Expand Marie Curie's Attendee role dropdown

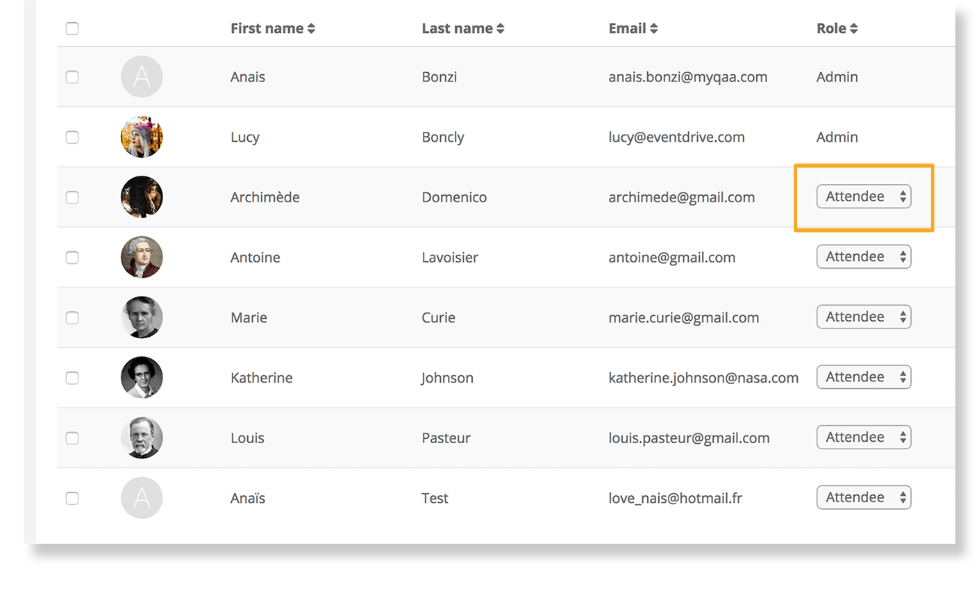[864, 317]
